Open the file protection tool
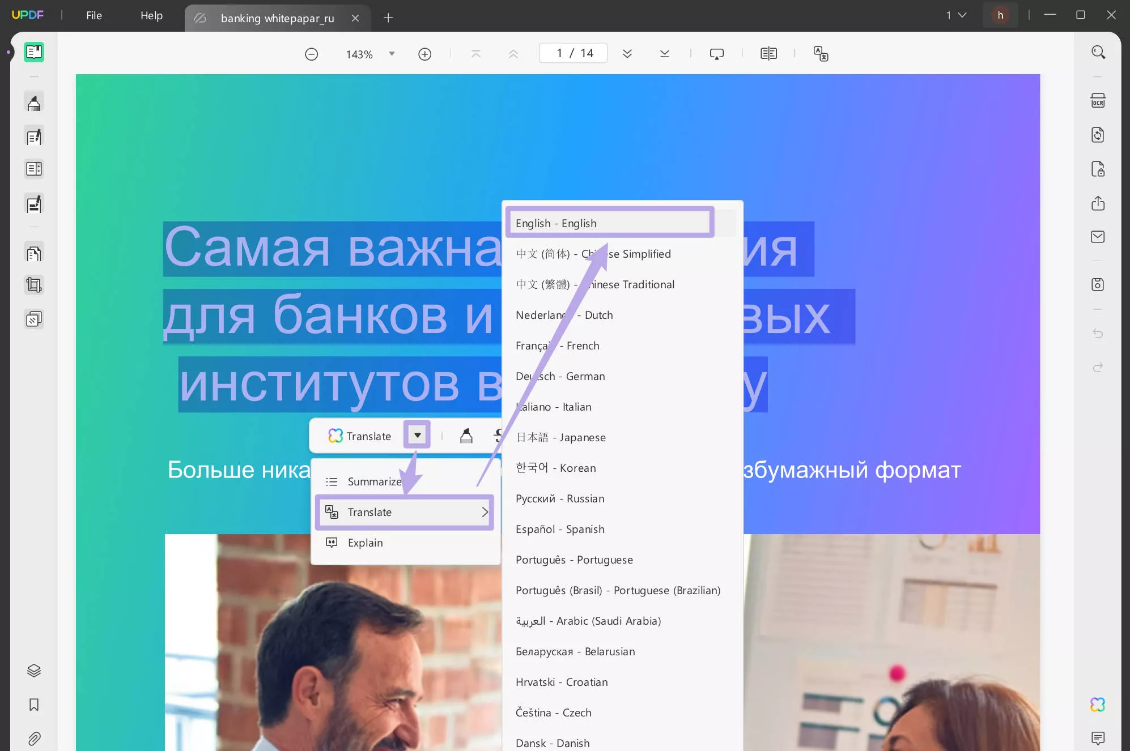 pos(1098,169)
